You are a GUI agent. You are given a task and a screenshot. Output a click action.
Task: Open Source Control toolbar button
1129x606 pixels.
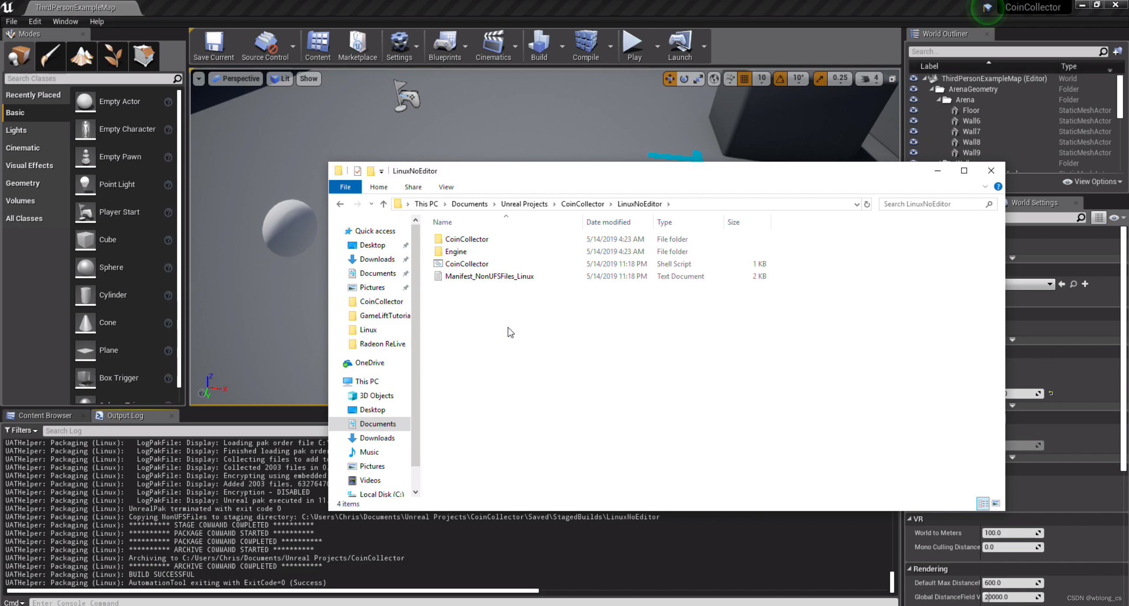click(x=265, y=46)
